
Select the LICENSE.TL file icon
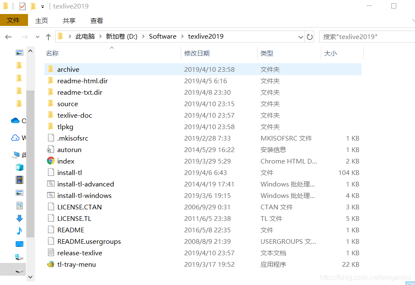click(51, 218)
